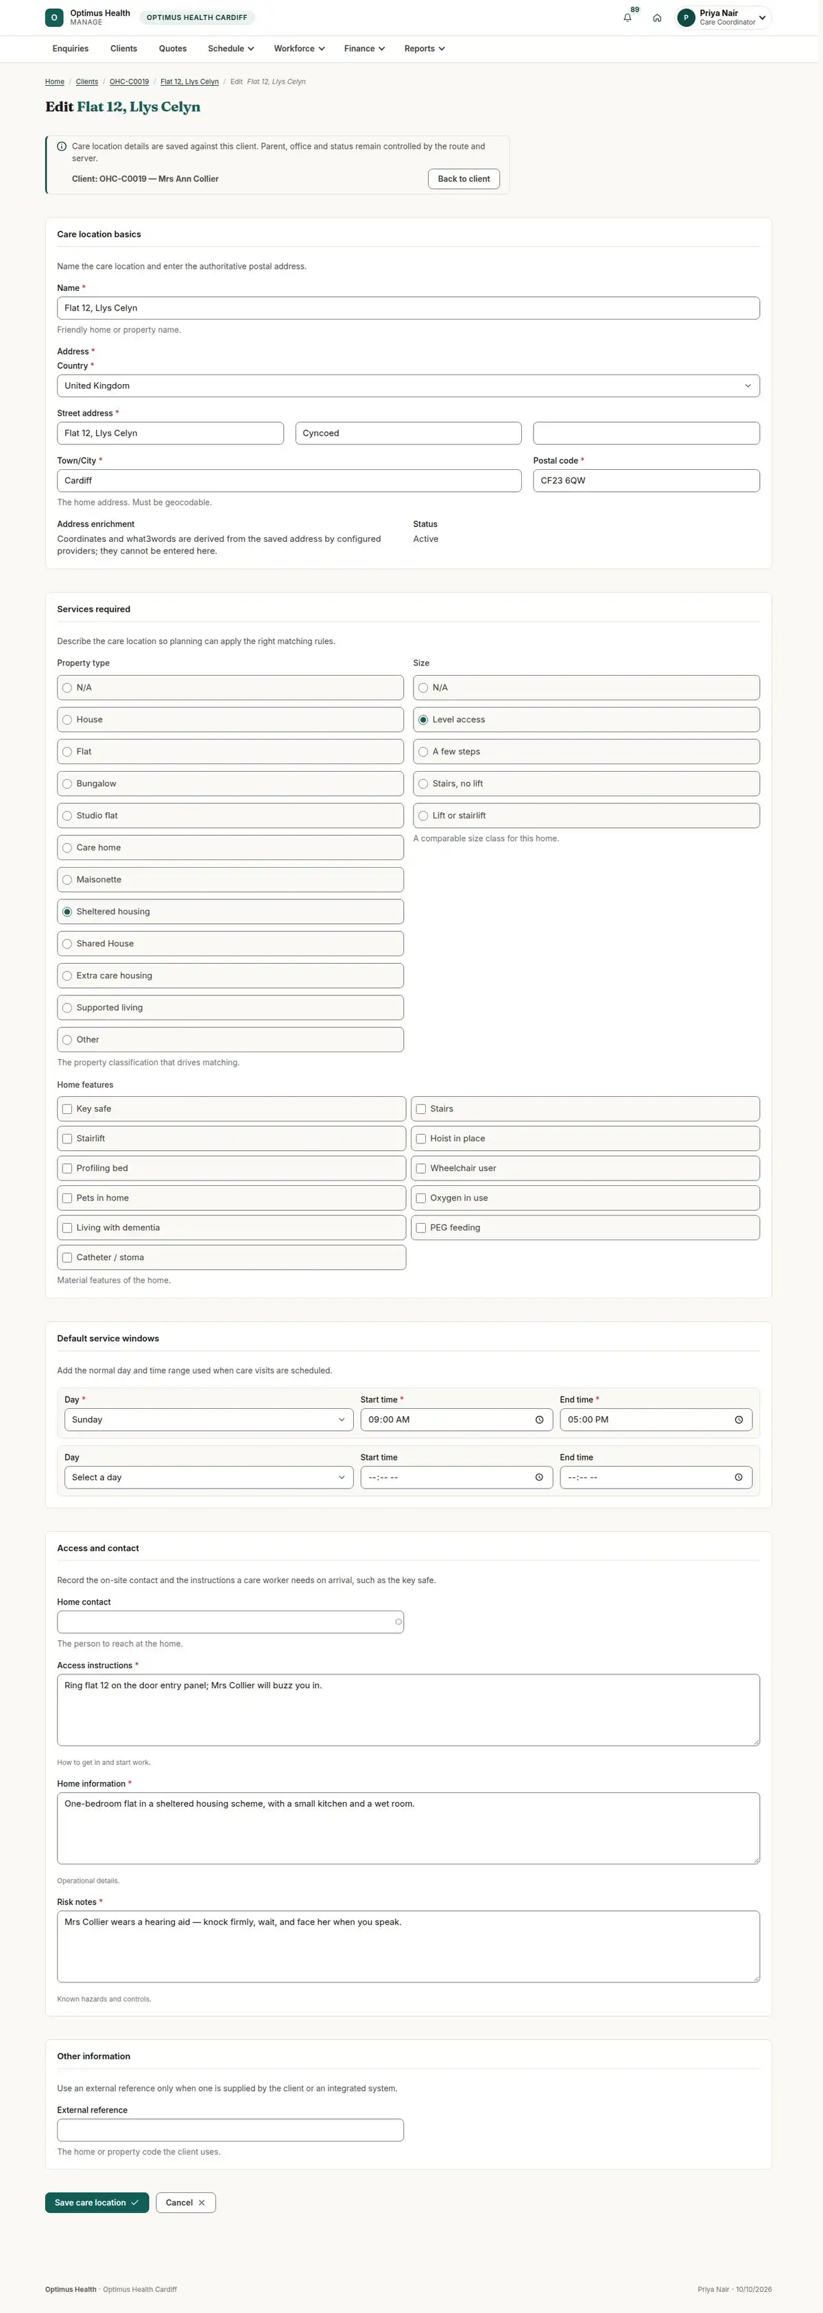The width and height of the screenshot is (823, 2313).
Task: Open the OHC-C0019 breadcrumb link
Action: 129,82
